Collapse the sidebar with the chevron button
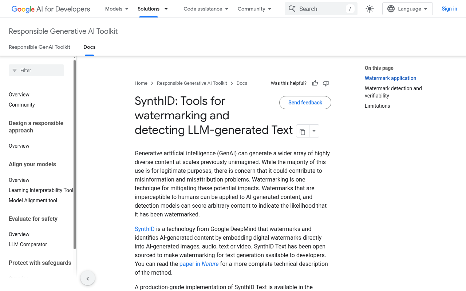 click(x=88, y=279)
